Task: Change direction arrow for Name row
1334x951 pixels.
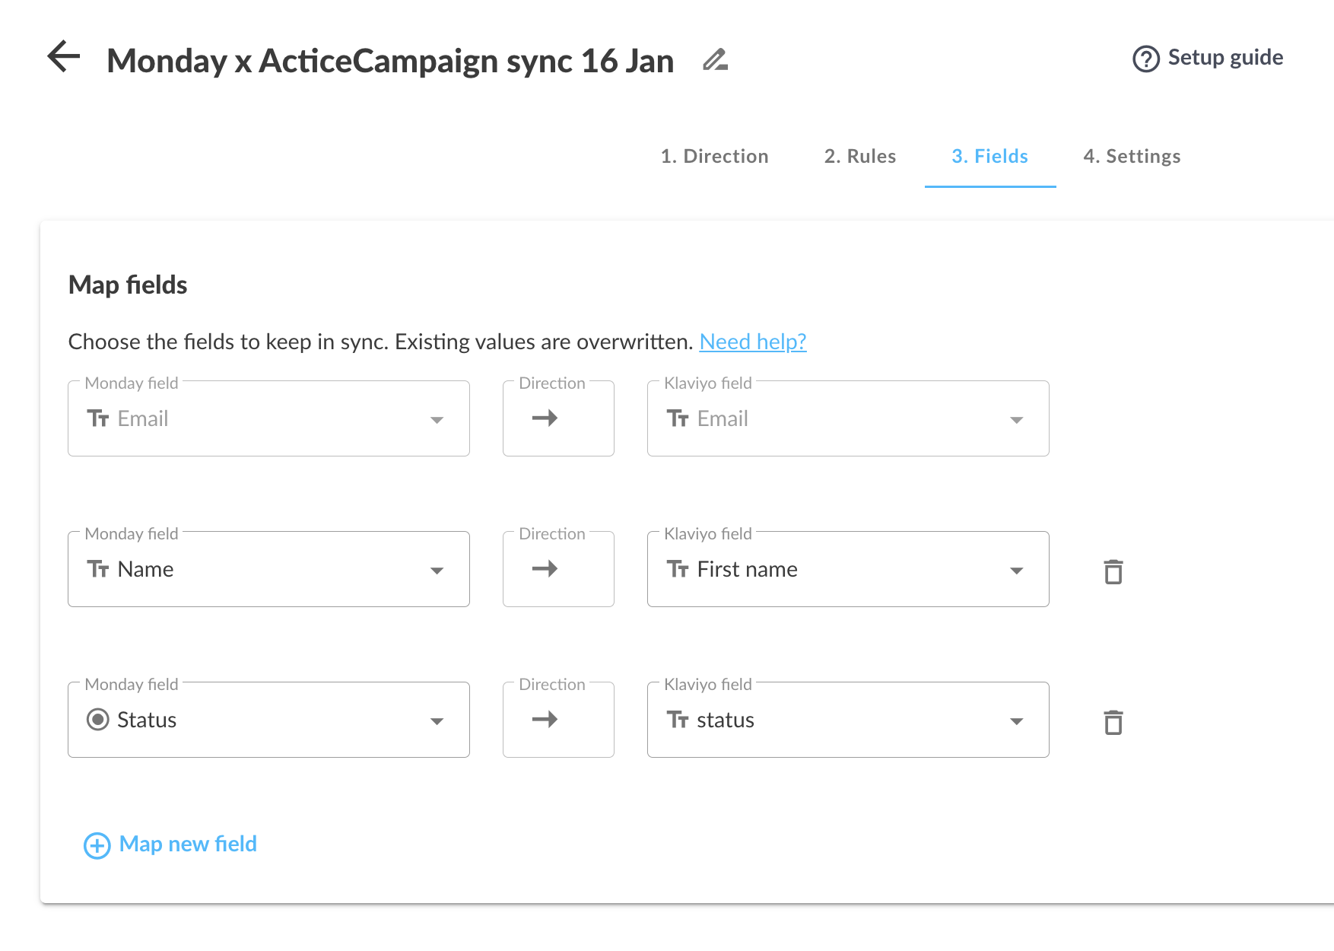Action: [x=545, y=569]
